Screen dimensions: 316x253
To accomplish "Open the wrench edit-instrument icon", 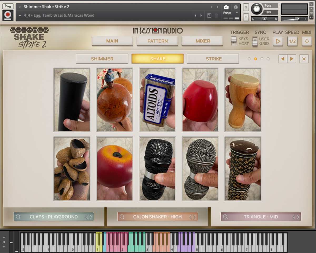I will (x=8, y=6).
